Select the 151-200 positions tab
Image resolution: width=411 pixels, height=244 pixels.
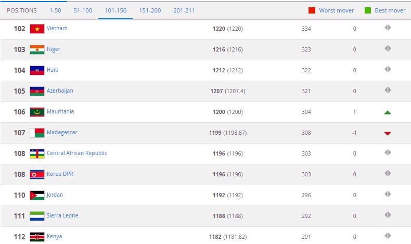pos(150,10)
